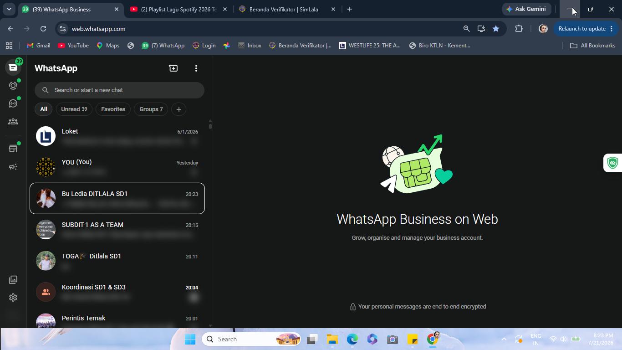Open the Loket chat
Image resolution: width=622 pixels, height=350 pixels.
(x=117, y=136)
